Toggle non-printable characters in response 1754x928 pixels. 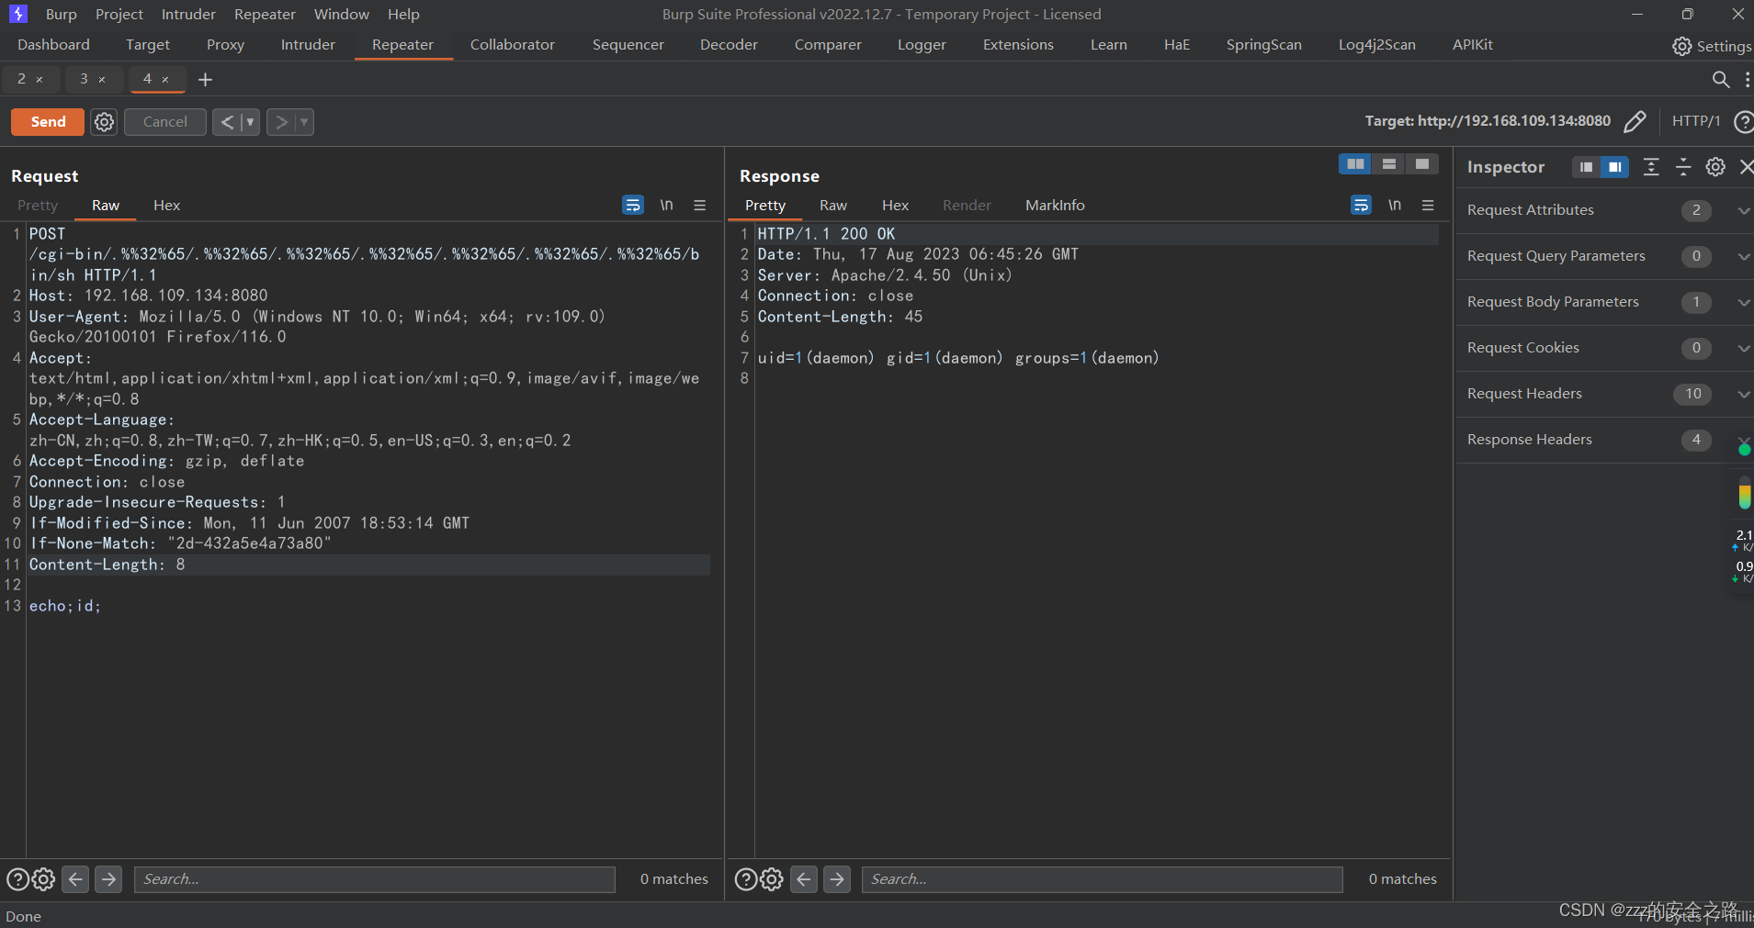[x=1395, y=206]
